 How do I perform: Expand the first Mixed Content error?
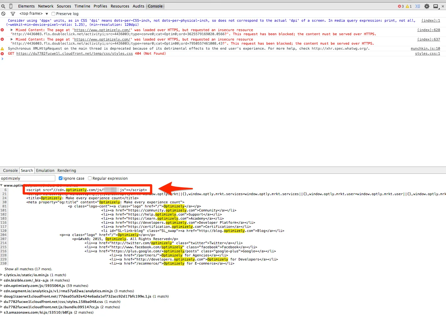point(12,30)
